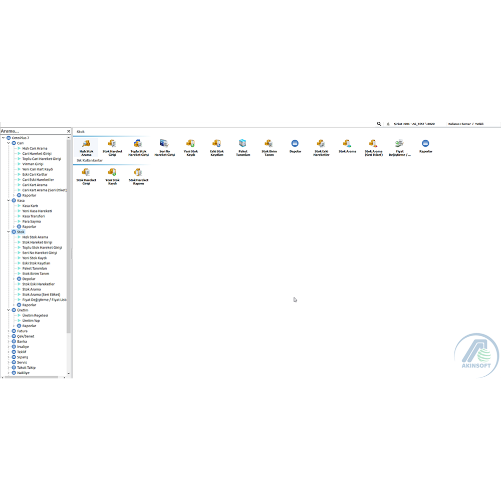Image resolution: width=501 pixels, height=501 pixels.
Task: Open the Paket Tanımları icon
Action: coord(243,144)
